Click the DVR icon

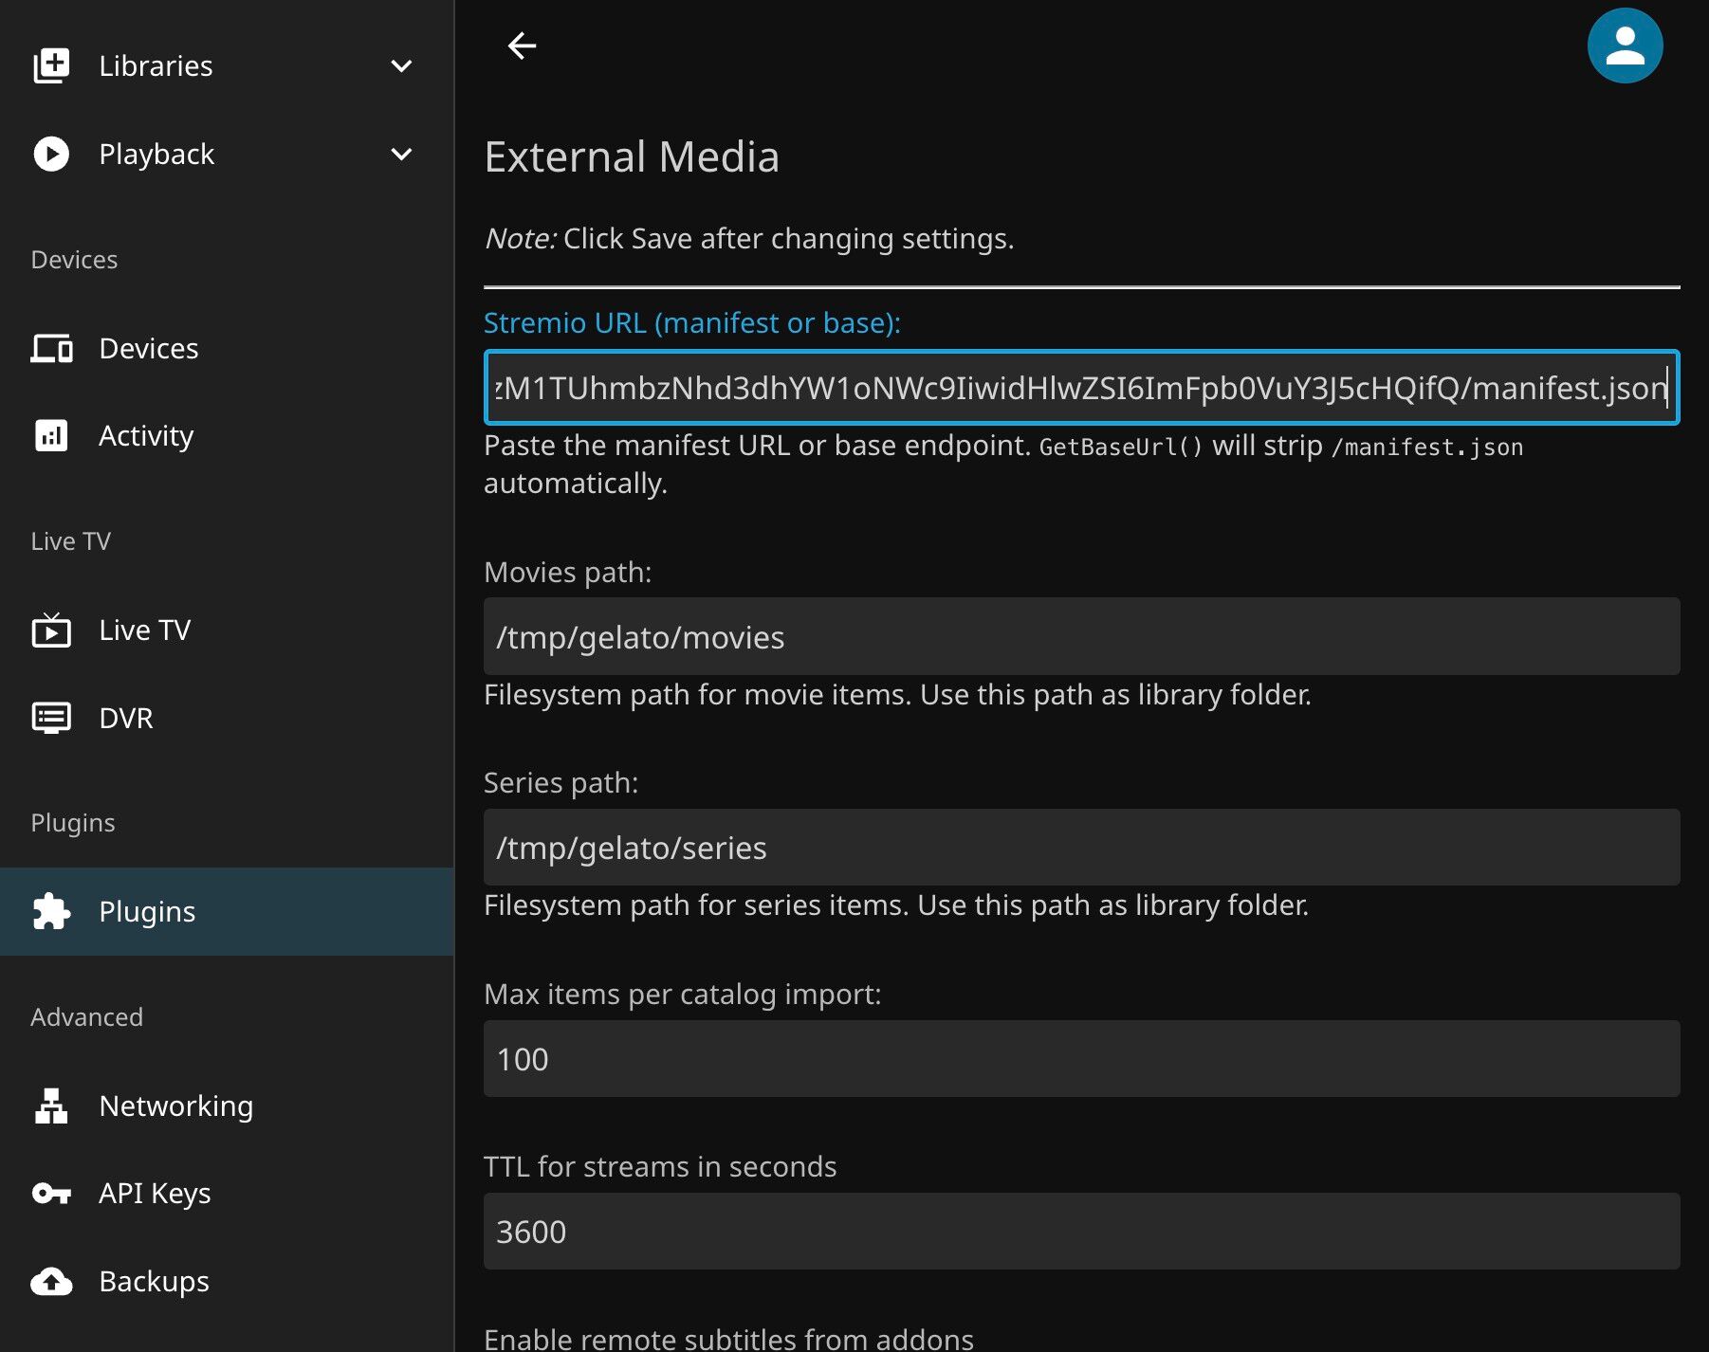[51, 718]
